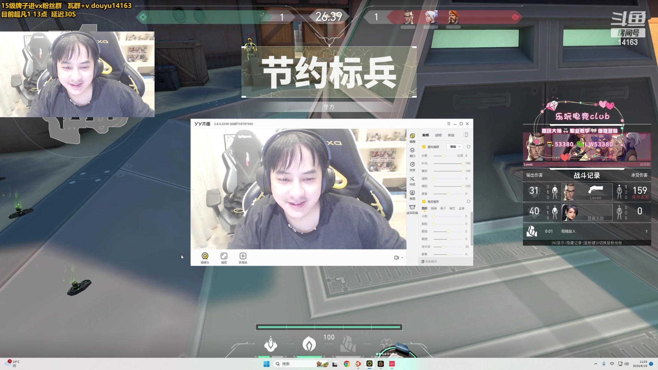The image size is (658, 370).
Task: Adjust the 瘦脸 face slimming slider handle
Action: pos(463,186)
